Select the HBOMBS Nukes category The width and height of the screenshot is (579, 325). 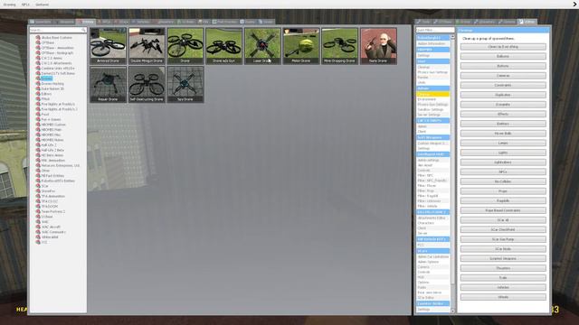(52, 140)
